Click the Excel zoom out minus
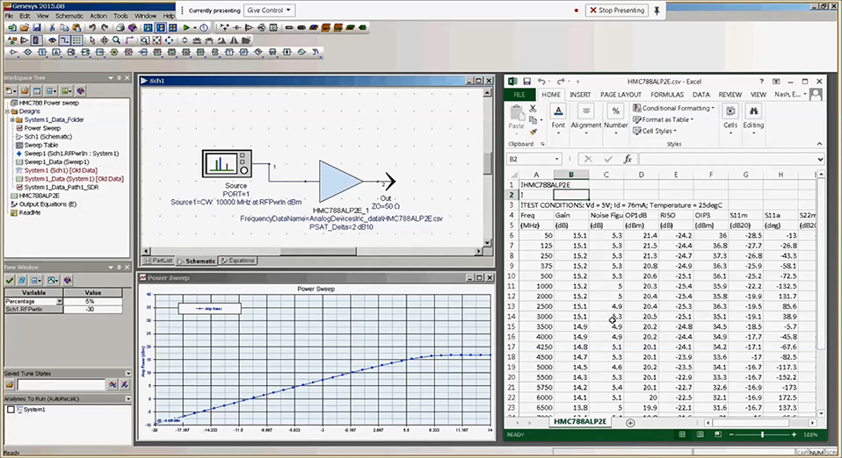Viewport: 842px width, 458px height. pyautogui.click(x=731, y=434)
